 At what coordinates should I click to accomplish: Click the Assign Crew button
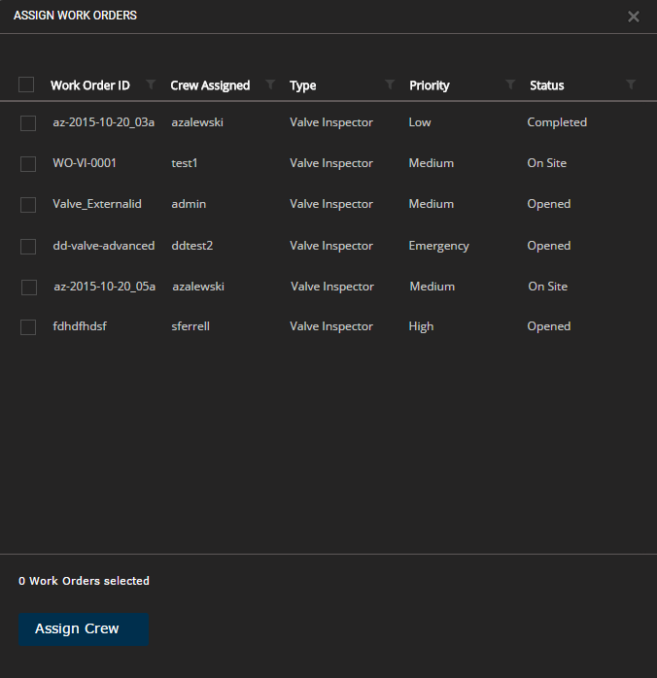pos(84,629)
